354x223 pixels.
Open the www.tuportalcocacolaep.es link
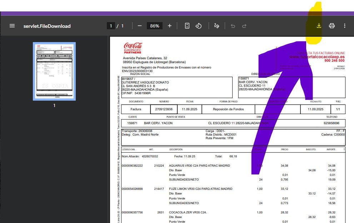click(x=317, y=57)
